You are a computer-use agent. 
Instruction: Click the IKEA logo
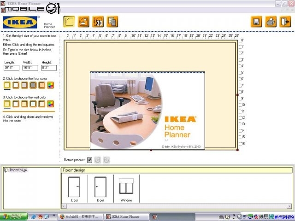(20, 22)
